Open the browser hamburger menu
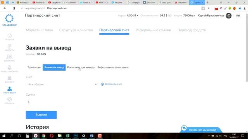Image resolution: width=248 pixels, height=139 pixels. (221, 3)
